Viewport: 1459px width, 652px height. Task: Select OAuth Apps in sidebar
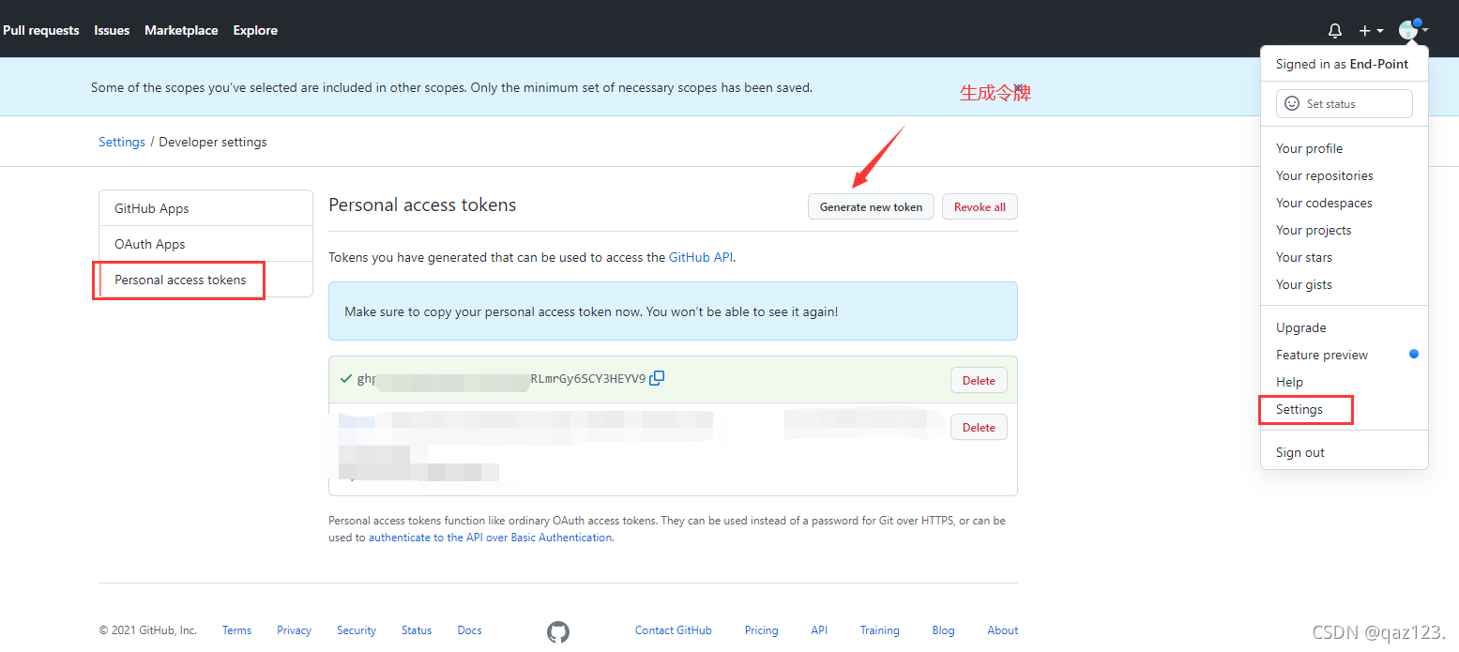205,244
